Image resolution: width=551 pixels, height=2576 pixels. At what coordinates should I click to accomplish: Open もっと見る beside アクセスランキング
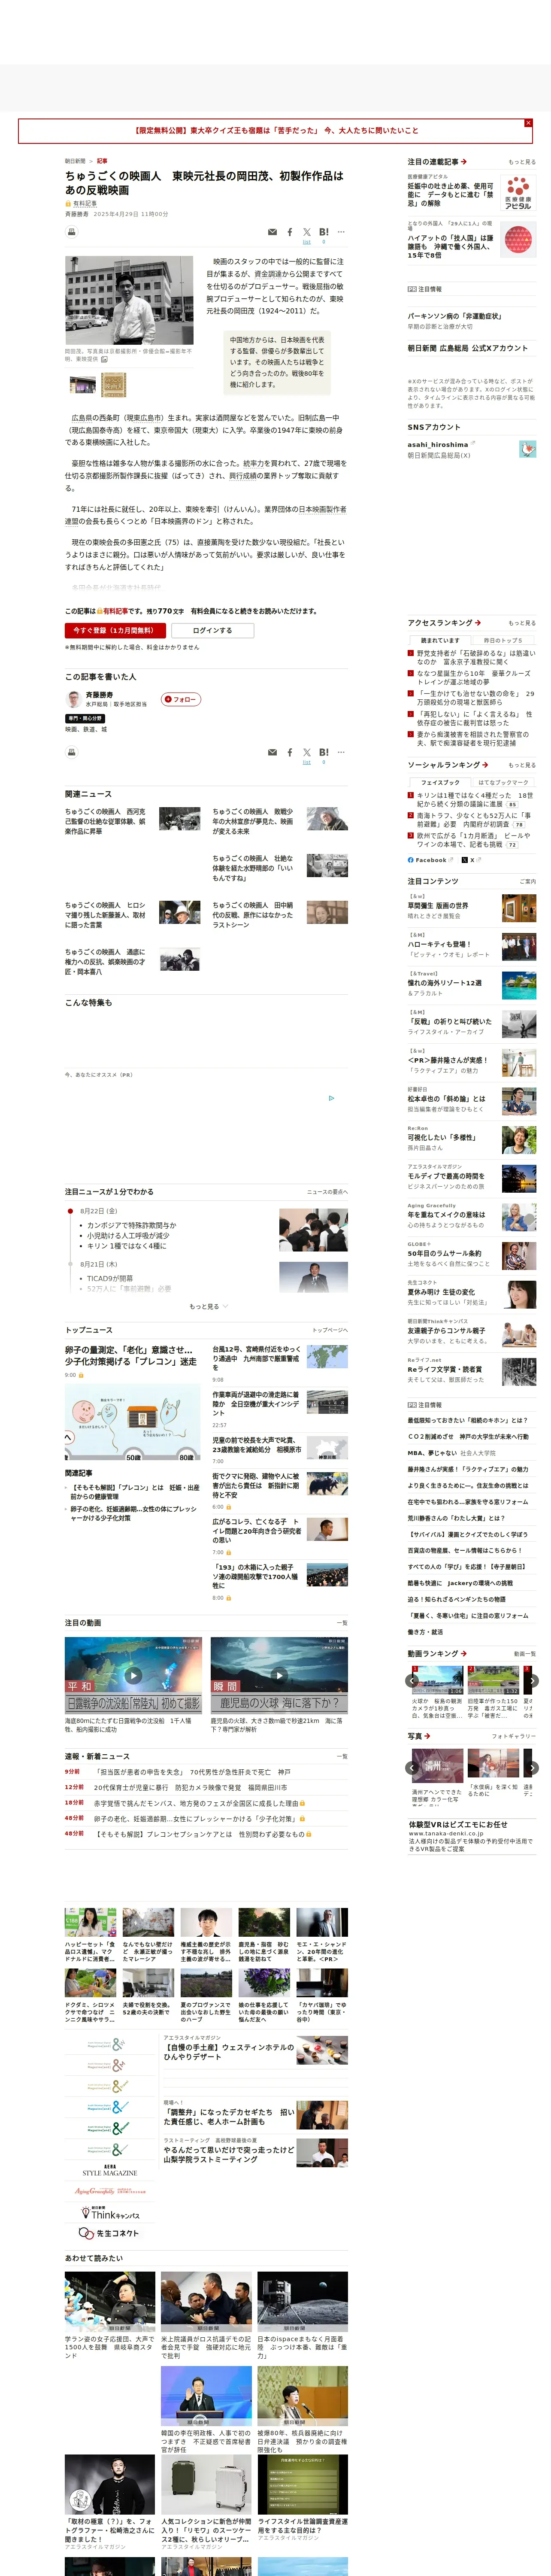coord(522,623)
